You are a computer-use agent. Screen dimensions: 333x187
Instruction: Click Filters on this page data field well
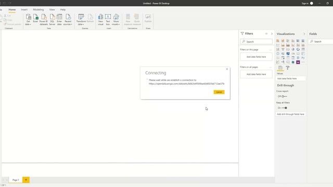[257, 57]
